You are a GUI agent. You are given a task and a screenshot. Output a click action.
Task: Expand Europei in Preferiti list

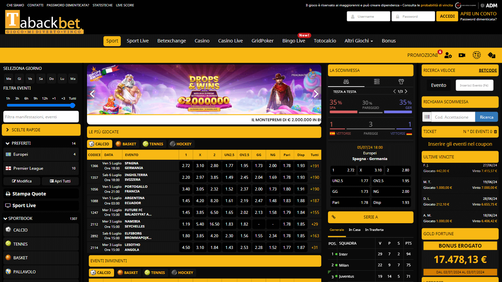point(41,154)
